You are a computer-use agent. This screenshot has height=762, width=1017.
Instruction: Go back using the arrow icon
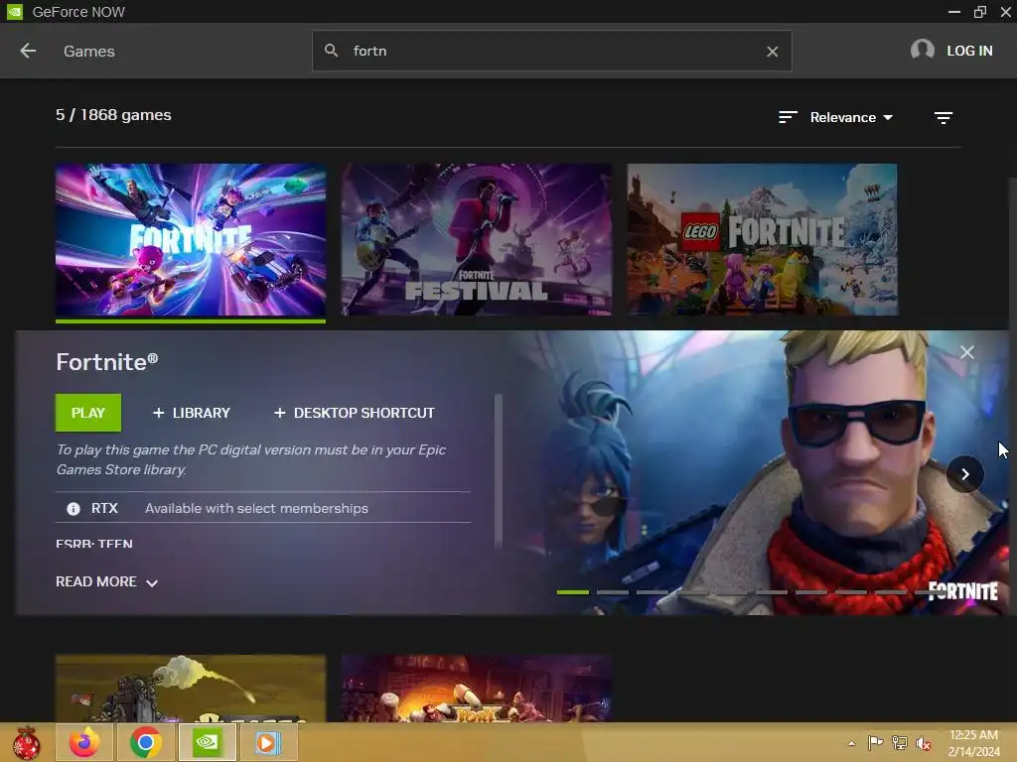pos(27,51)
